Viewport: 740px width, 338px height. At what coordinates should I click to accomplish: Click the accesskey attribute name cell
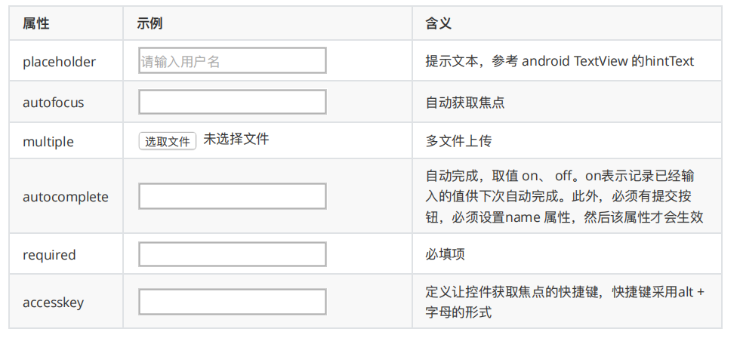(x=54, y=303)
